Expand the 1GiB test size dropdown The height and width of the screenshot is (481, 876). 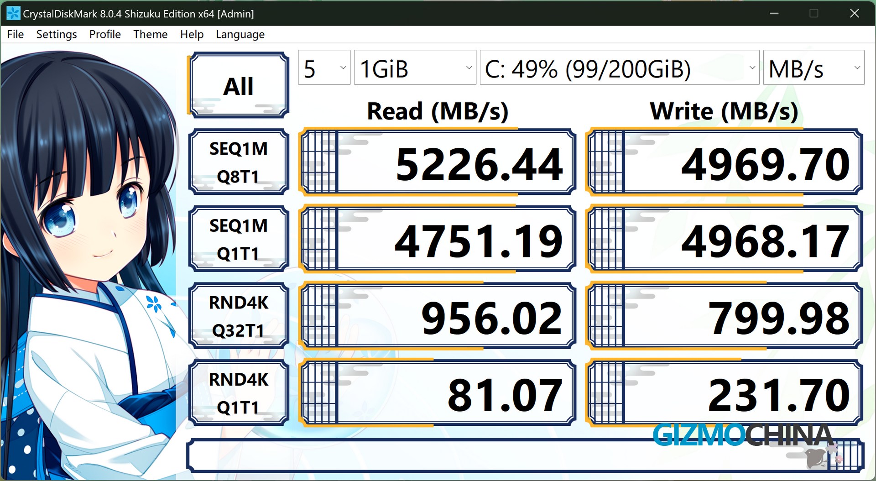click(415, 68)
